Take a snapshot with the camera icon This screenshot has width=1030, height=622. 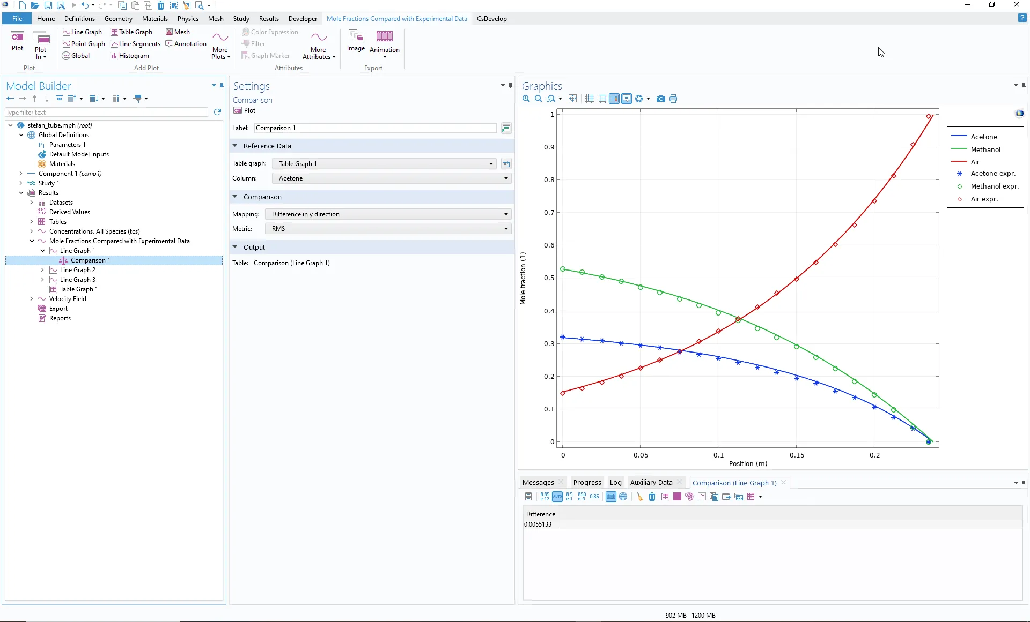coord(661,99)
